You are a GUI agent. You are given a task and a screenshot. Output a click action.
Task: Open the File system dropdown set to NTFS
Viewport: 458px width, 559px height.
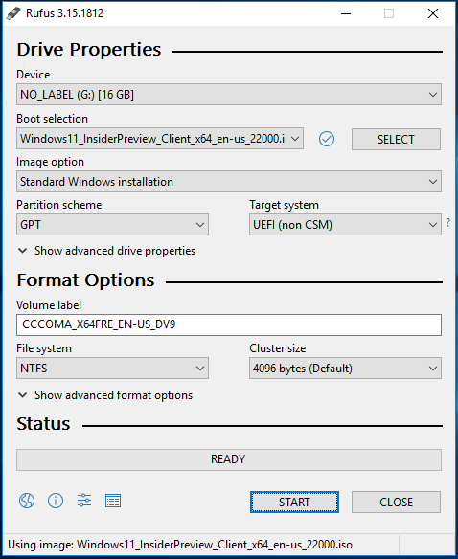pos(112,369)
